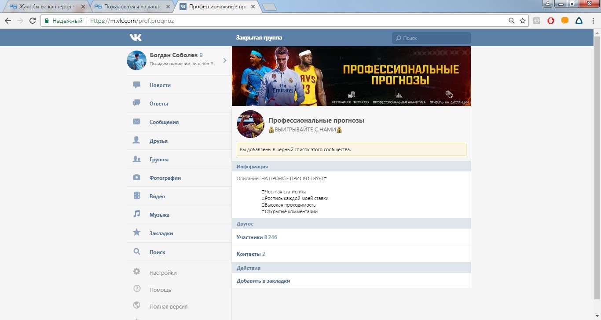Image resolution: width=601 pixels, height=320 pixels.
Task: Click Добавить в закладки action
Action: click(x=263, y=281)
